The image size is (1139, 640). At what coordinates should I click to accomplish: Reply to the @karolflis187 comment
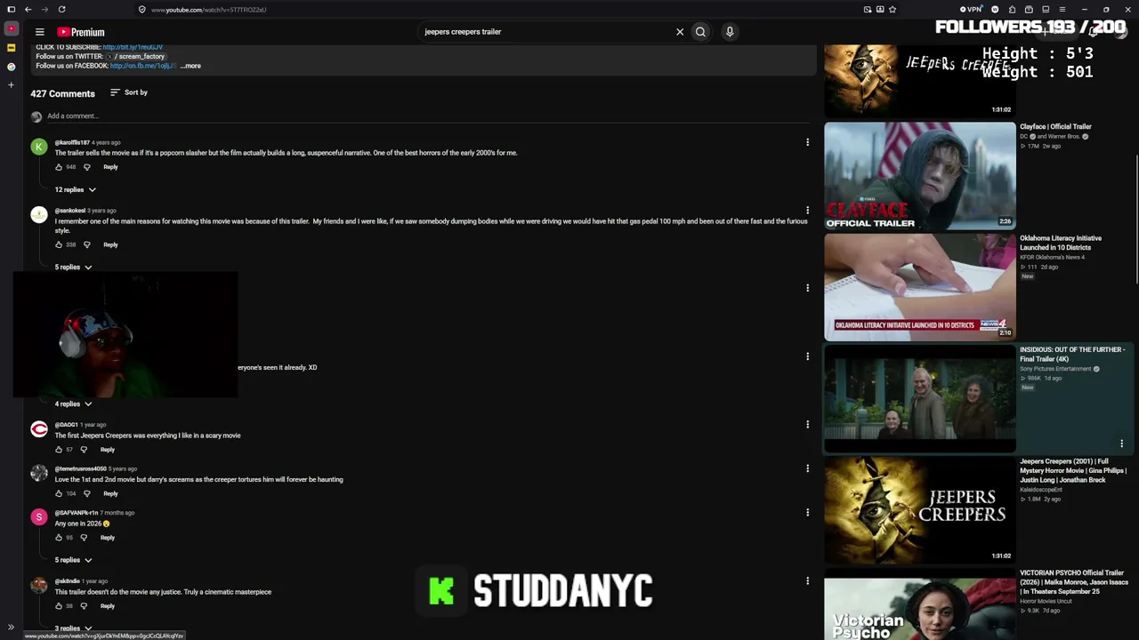[110, 167]
